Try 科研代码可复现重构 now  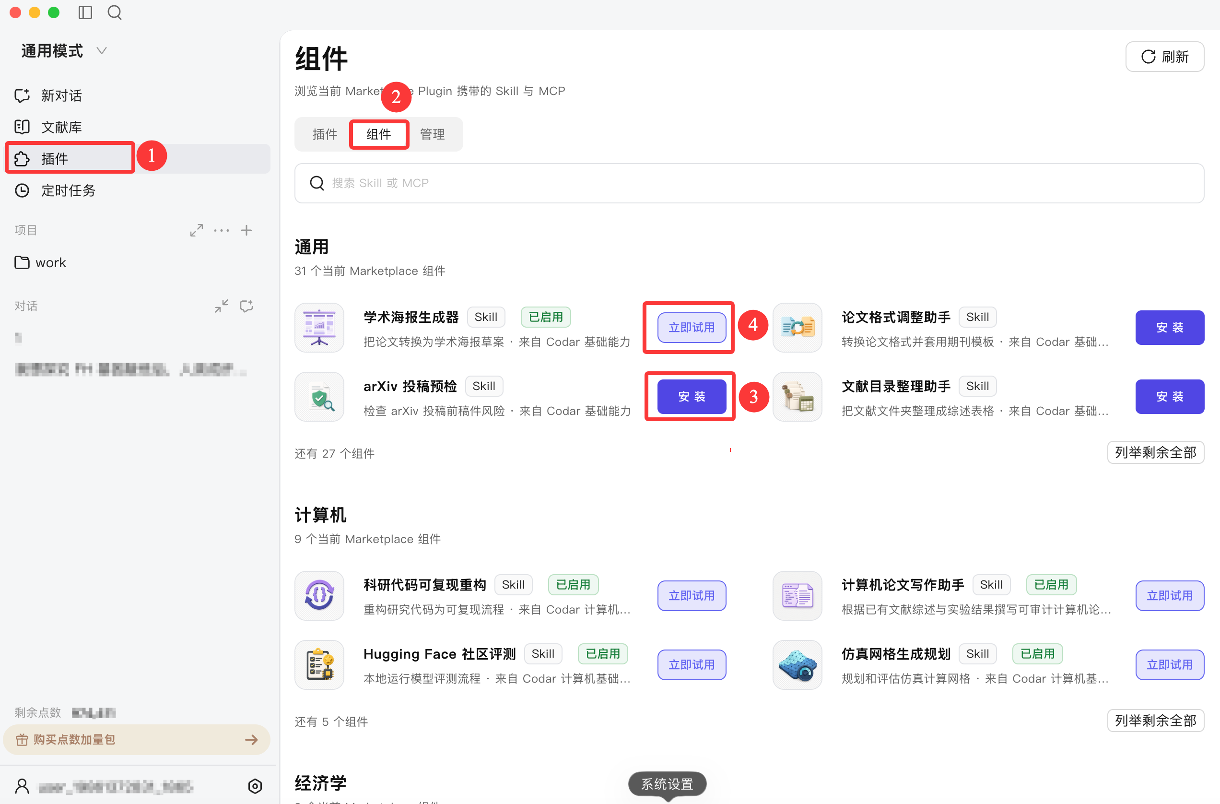click(692, 595)
